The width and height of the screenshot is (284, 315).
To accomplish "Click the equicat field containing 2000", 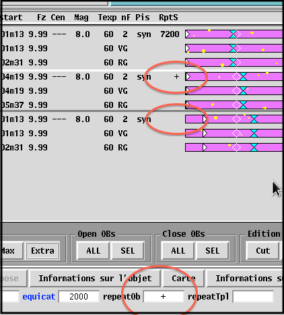I will (x=79, y=297).
